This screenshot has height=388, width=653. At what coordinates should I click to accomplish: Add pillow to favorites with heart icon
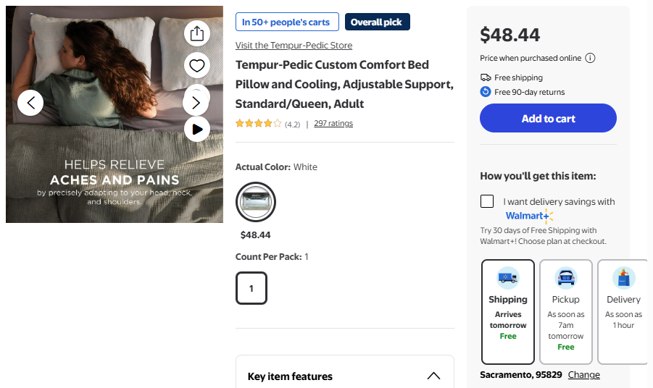196,66
